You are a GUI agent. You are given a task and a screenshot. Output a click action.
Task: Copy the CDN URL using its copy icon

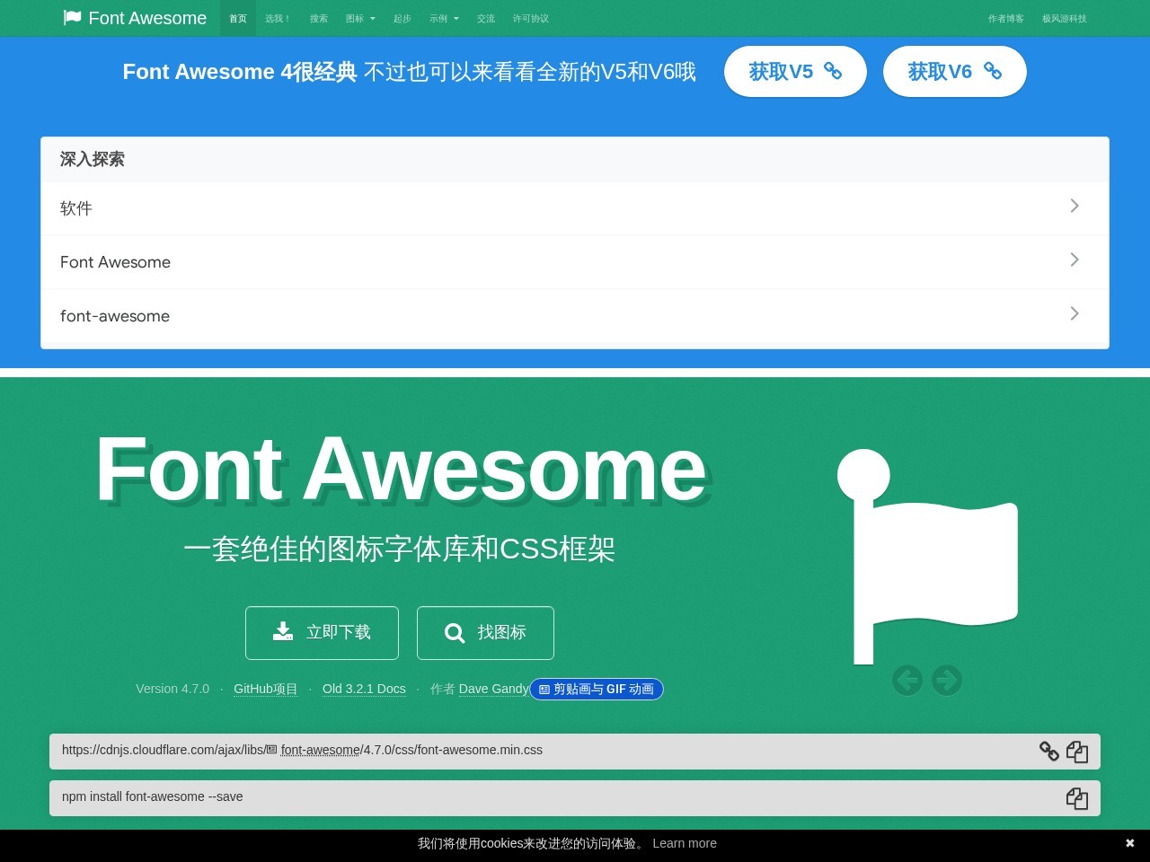(1077, 752)
